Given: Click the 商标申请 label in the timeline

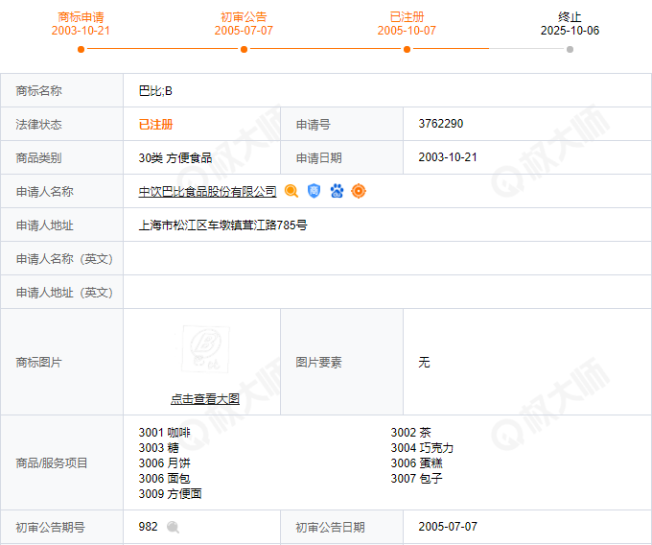Looking at the screenshot, I should pyautogui.click(x=81, y=17).
